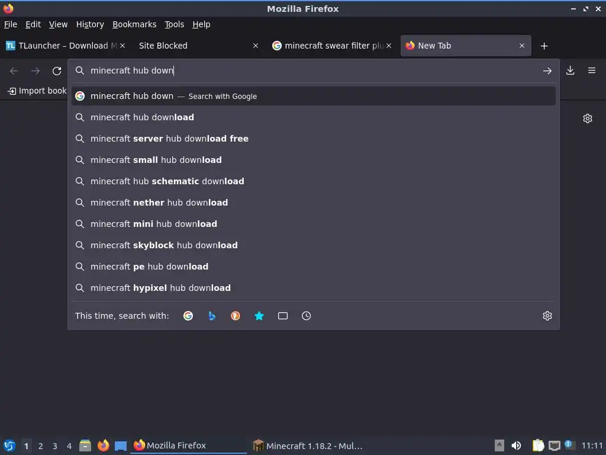606x455 pixels.
Task: Open file manager from the taskbar
Action: click(x=85, y=446)
